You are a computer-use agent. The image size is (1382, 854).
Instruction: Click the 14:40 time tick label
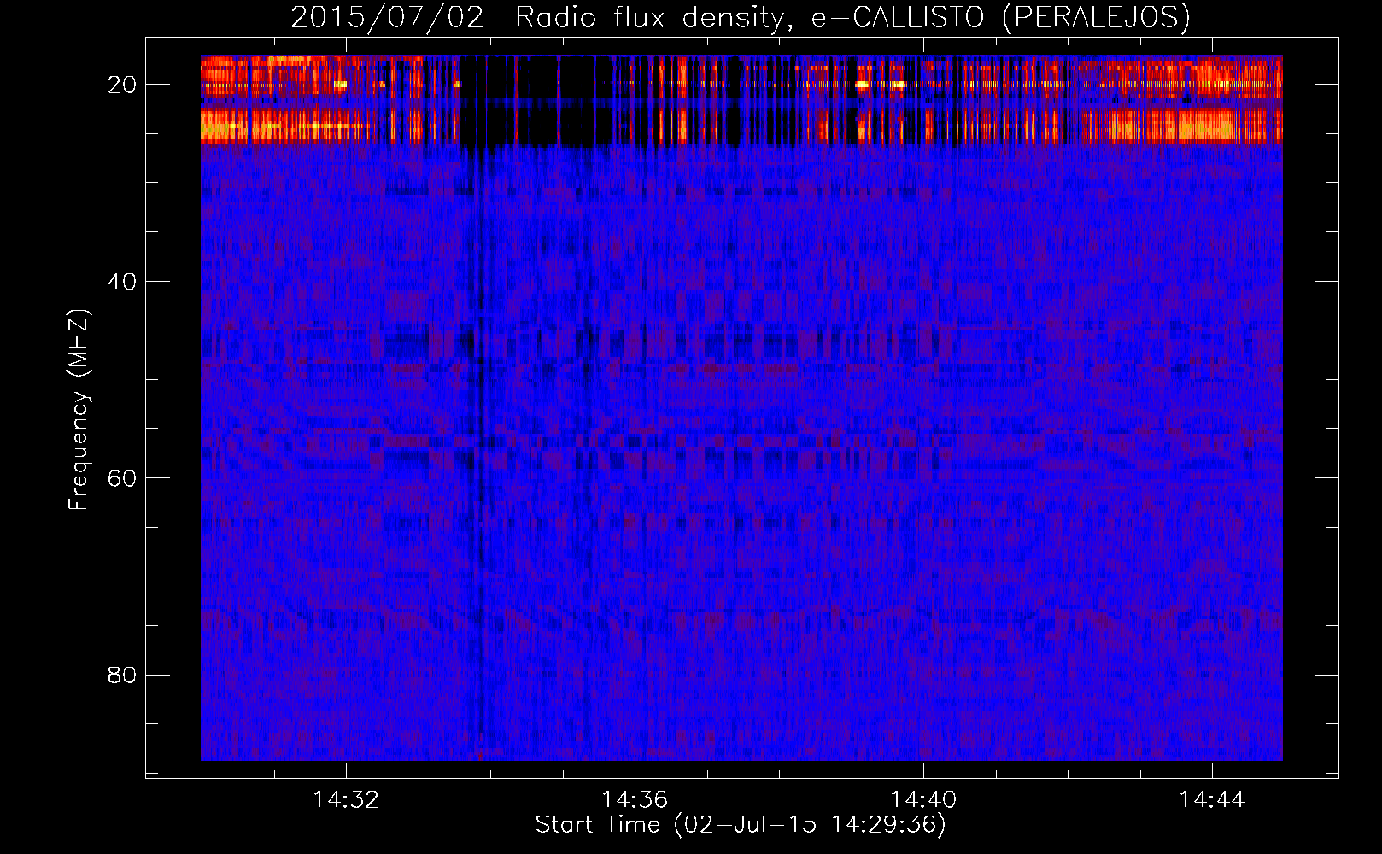tap(923, 800)
